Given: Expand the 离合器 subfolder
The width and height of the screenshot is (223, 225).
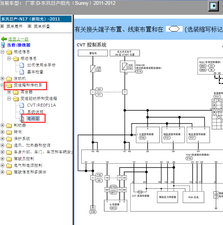Looking at the screenshot, I should click(x=9, y=92).
